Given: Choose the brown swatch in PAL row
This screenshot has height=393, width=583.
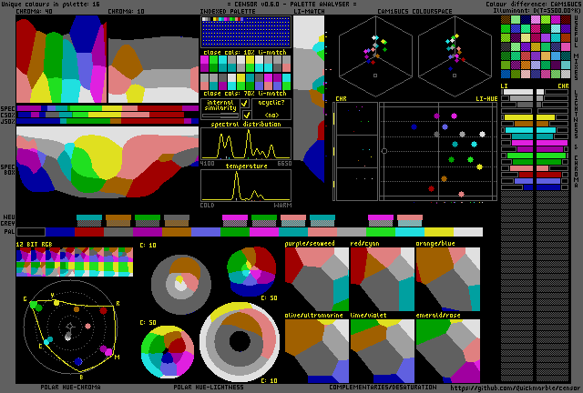Looking at the screenshot, I should [x=177, y=232].
